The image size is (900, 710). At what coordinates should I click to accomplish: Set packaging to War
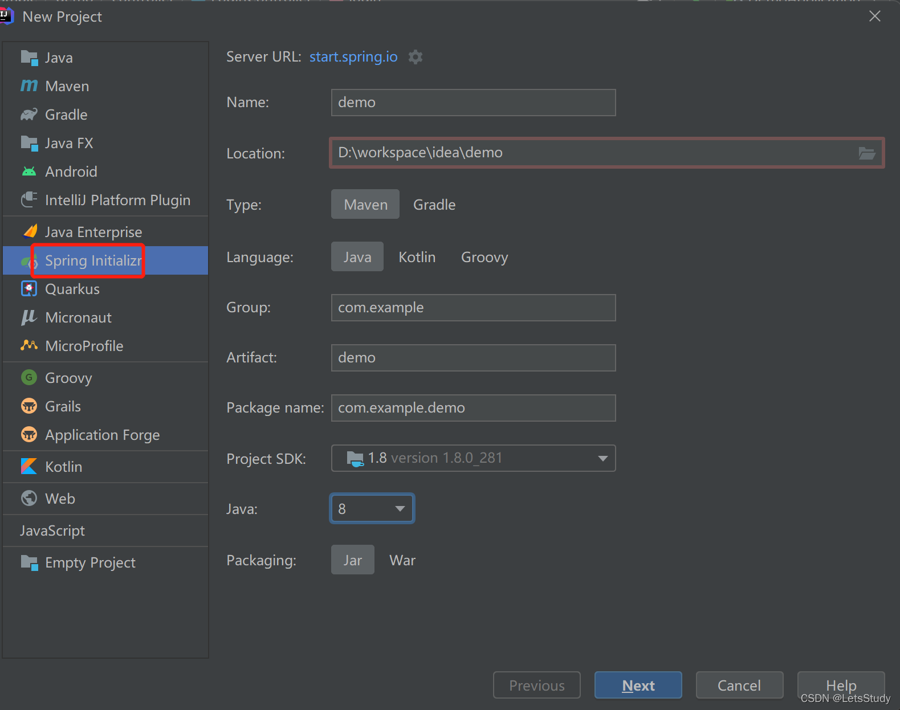tap(402, 560)
